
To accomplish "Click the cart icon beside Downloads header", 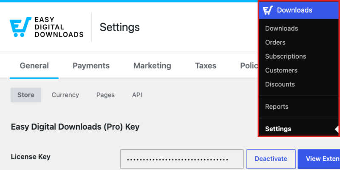I will tap(268, 10).
